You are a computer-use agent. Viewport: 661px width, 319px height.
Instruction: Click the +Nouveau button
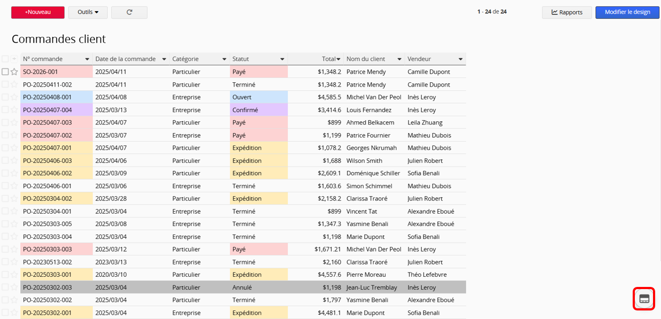pyautogui.click(x=38, y=12)
